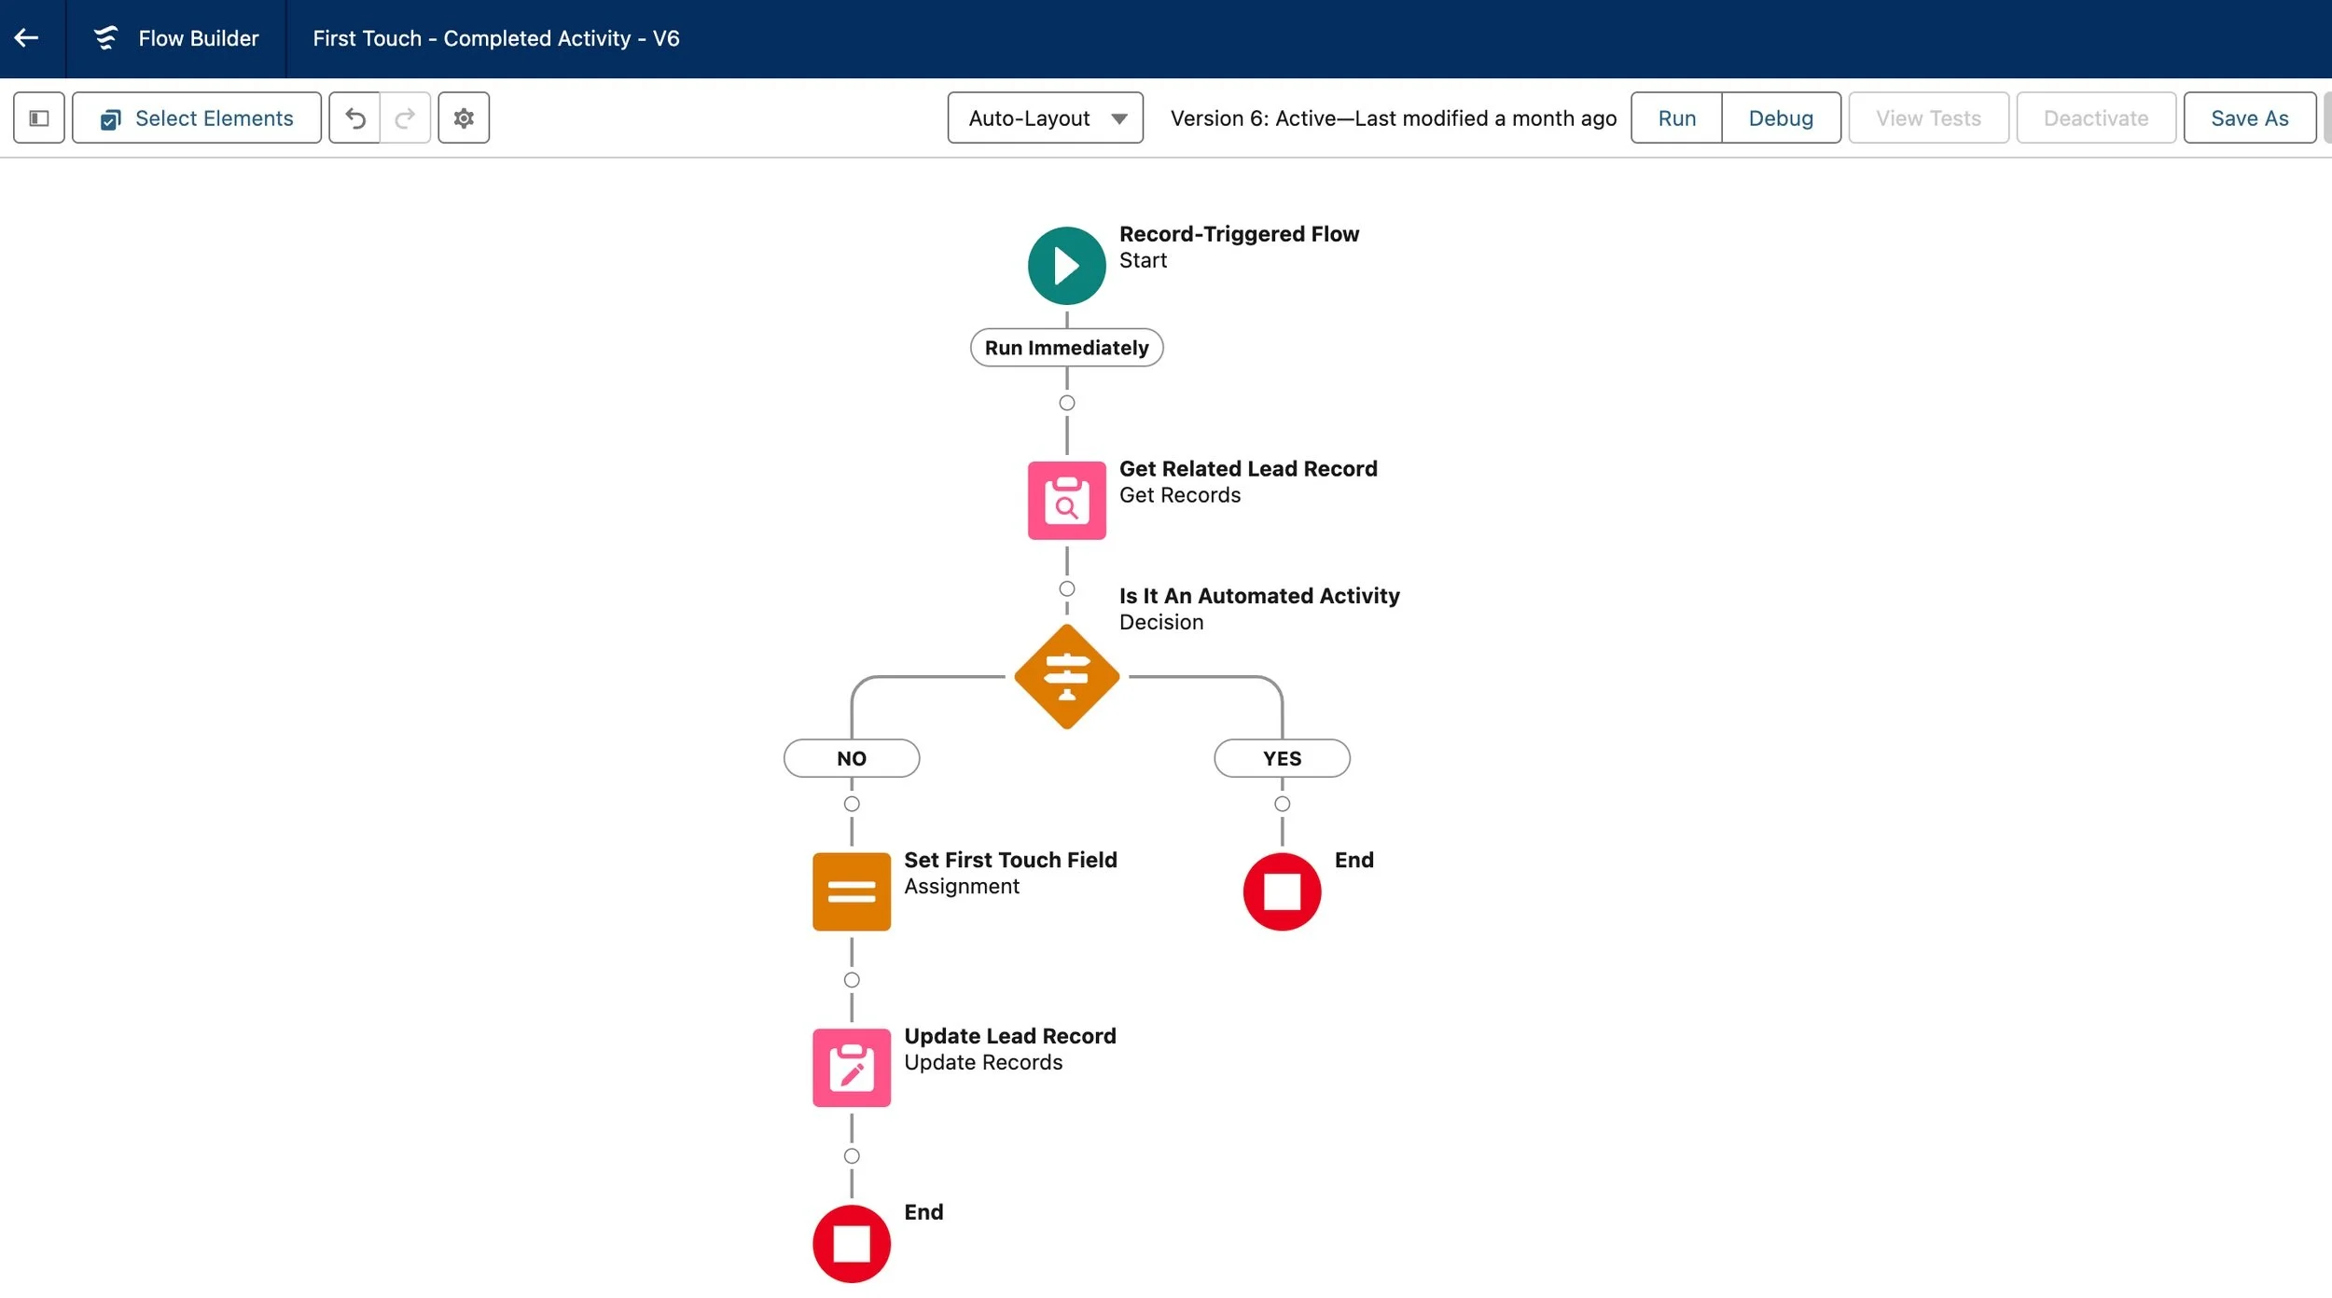2332x1298 pixels.
Task: Toggle the left panel visibility
Action: click(38, 117)
